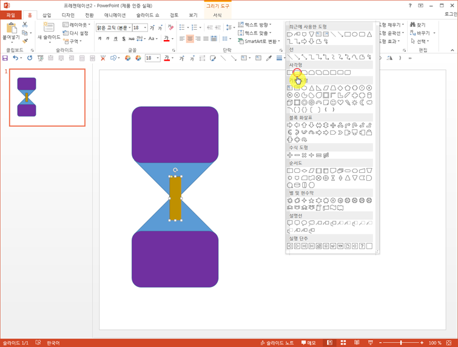Open quick access toolbar font size box

pyautogui.click(x=152, y=58)
